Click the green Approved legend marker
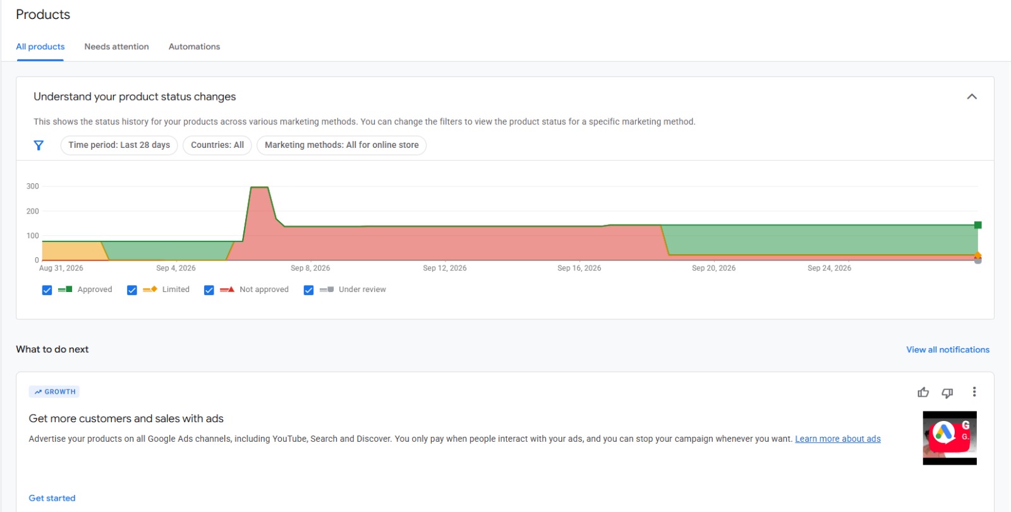The image size is (1011, 512). click(65, 290)
